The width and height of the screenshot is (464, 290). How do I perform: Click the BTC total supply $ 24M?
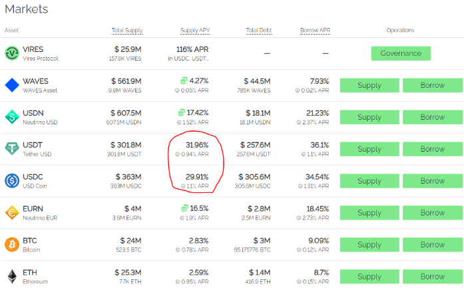click(x=130, y=241)
